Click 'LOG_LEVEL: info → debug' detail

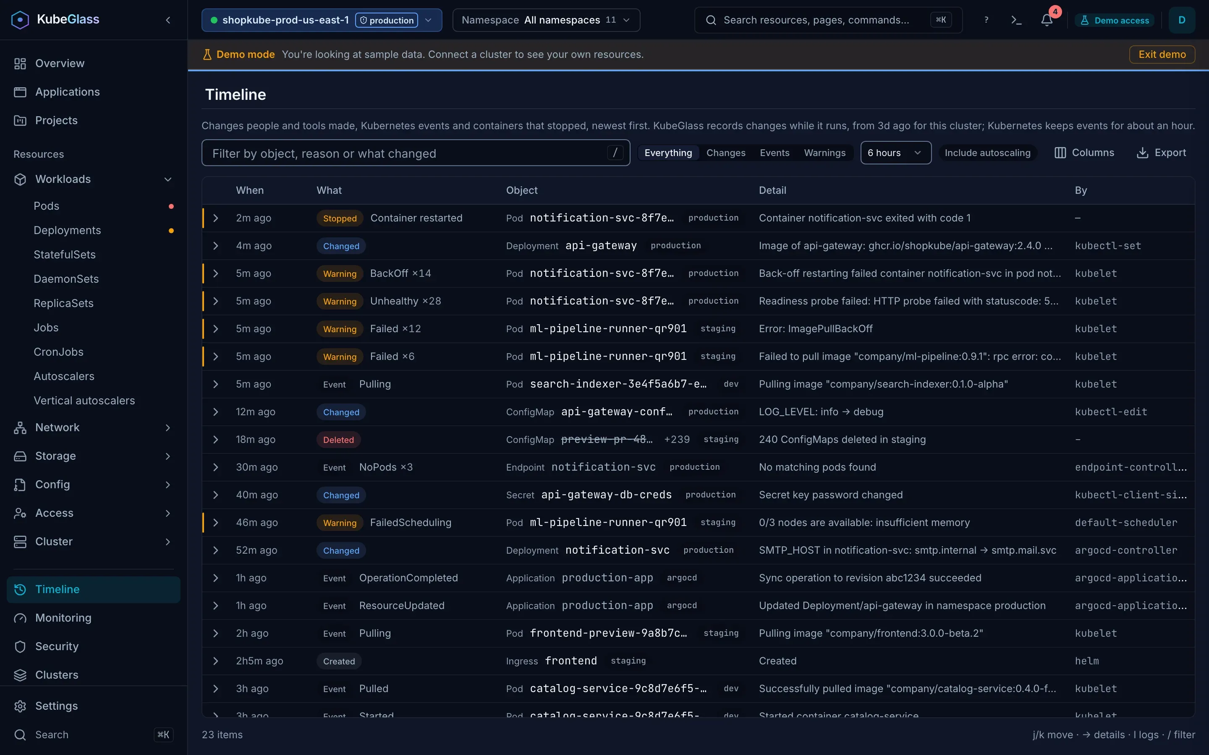coord(821,412)
